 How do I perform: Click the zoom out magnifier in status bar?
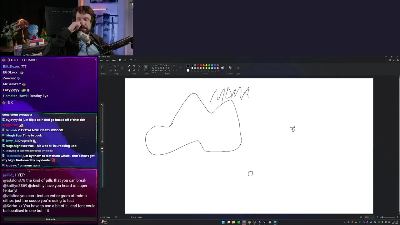pyautogui.click(x=377, y=217)
